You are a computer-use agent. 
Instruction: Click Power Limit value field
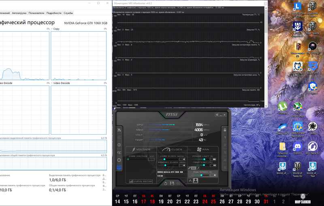pos(213,159)
